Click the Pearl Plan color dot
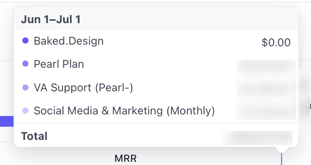This screenshot has height=165, width=311. (25, 64)
